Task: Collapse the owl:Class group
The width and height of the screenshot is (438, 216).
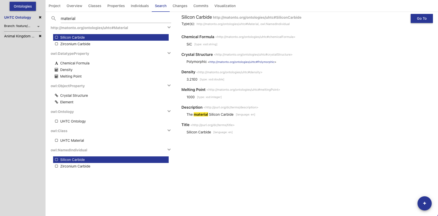Action: 169,131
